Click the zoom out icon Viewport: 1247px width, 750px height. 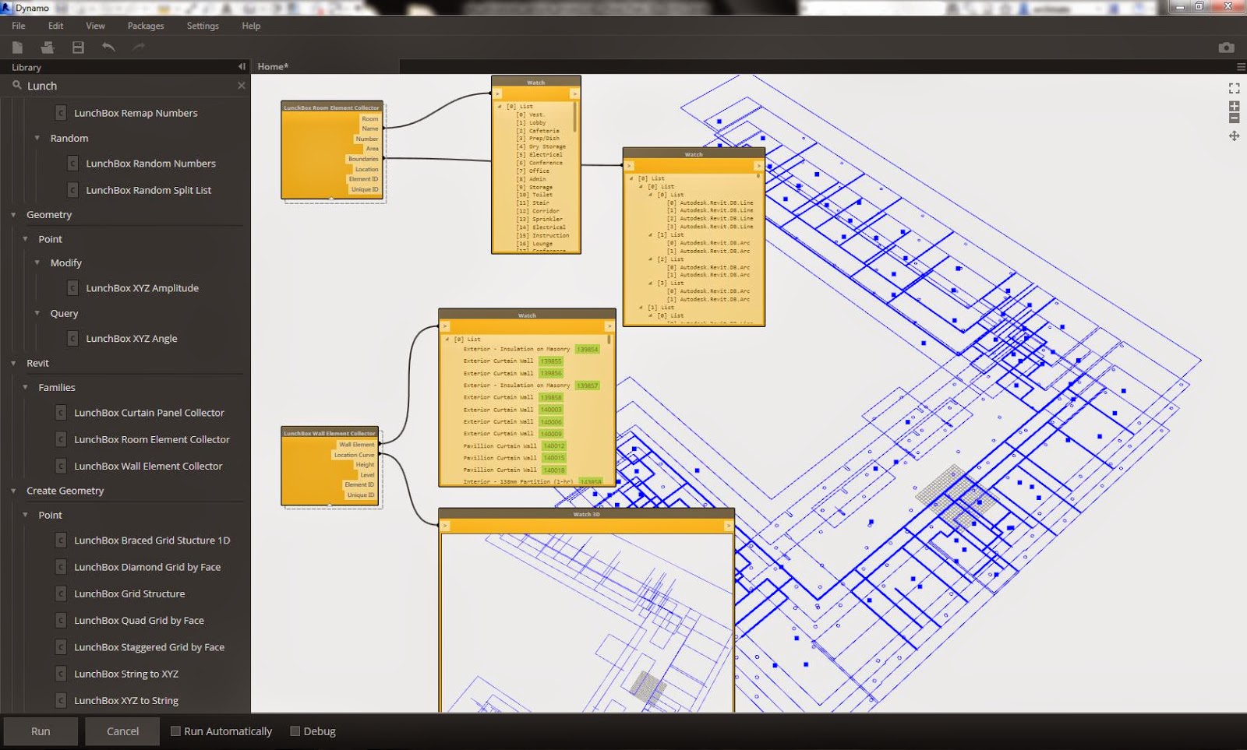pos(1234,118)
